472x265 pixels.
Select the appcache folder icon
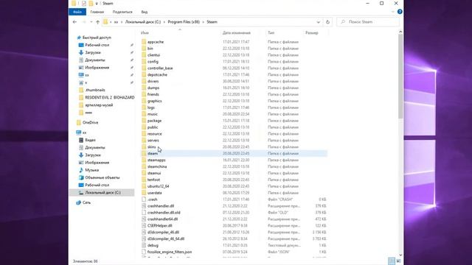pos(144,42)
